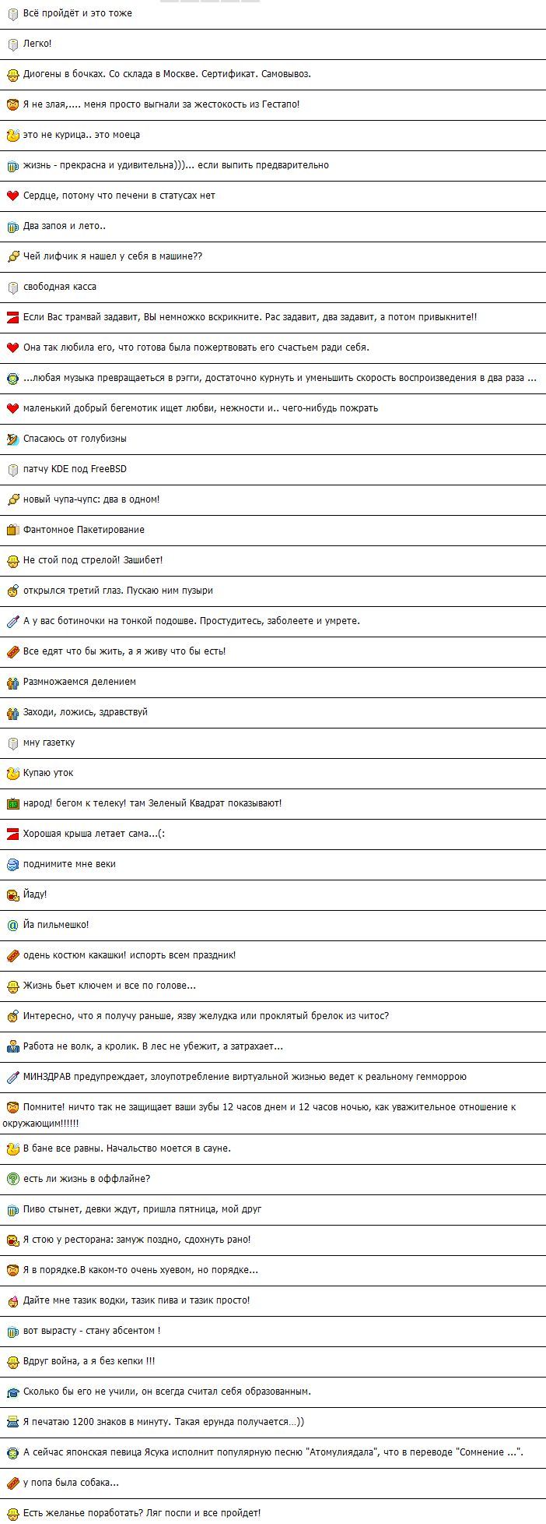This screenshot has height=1524, width=546.
Task: Click the status text "есть ли жизнь в оффлайне?"
Action: click(86, 1179)
